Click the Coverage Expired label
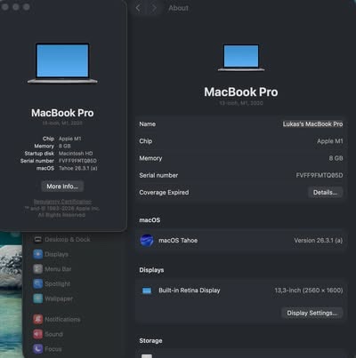The image size is (356, 358). (x=164, y=193)
